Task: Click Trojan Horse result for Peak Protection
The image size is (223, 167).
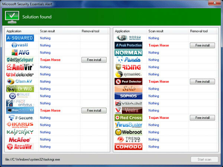Action: click(x=159, y=45)
